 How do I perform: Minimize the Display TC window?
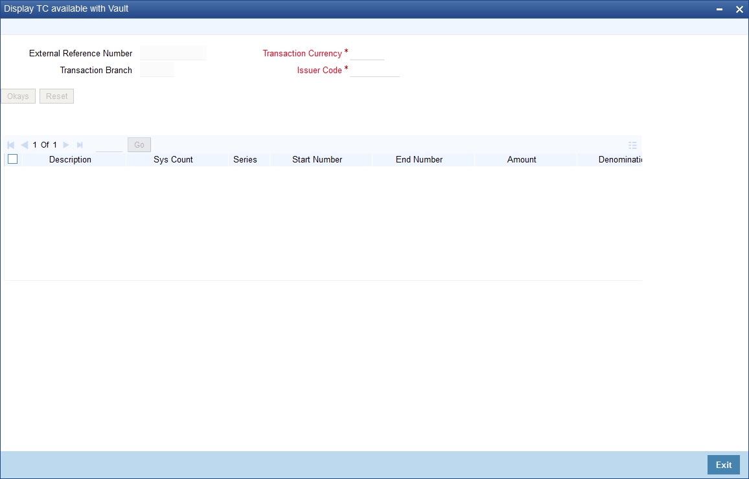[x=719, y=10]
